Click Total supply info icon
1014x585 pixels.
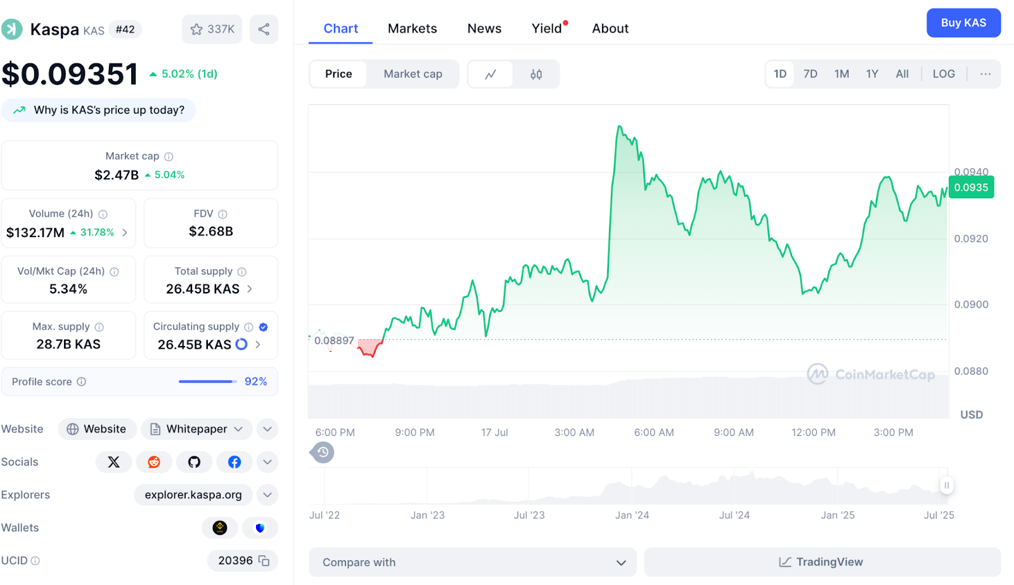click(x=241, y=272)
